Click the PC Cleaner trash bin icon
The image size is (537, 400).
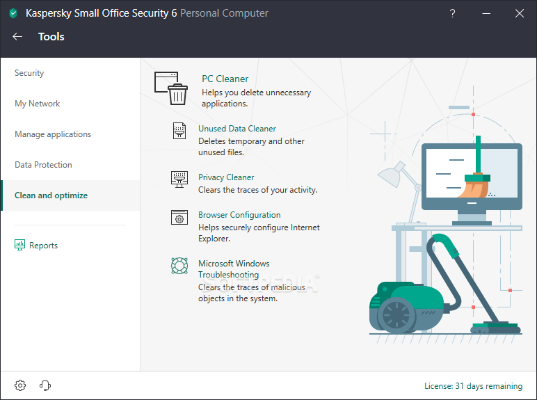click(x=171, y=88)
